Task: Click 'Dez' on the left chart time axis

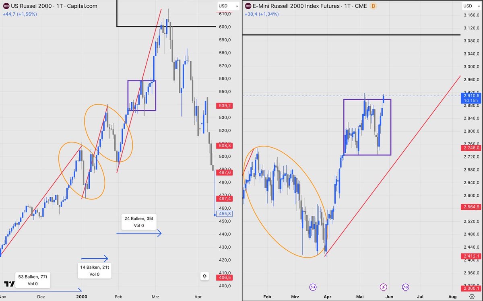Action: click(x=41, y=297)
